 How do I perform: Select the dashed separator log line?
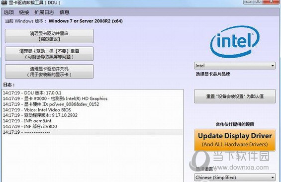click(x=93, y=132)
